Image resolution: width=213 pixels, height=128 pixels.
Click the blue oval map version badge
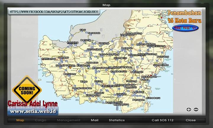point(185,28)
